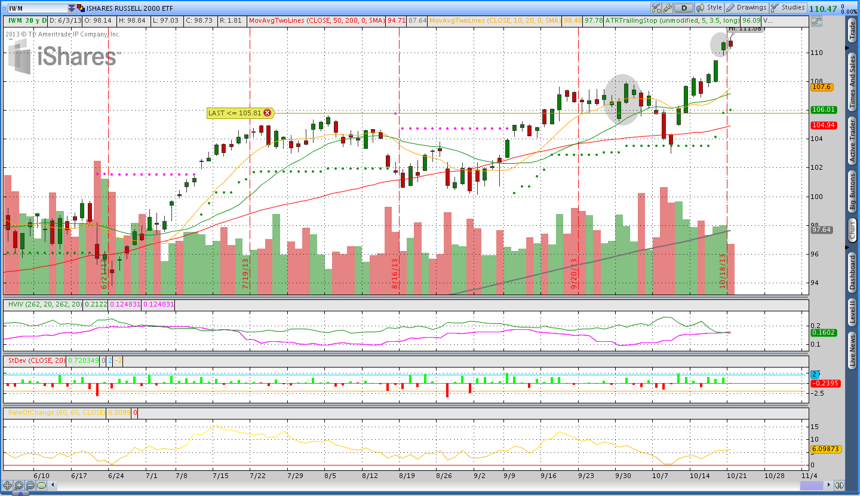The width and height of the screenshot is (860, 496).
Task: Click the Hi: 111.08 high bubble
Action: point(745,29)
